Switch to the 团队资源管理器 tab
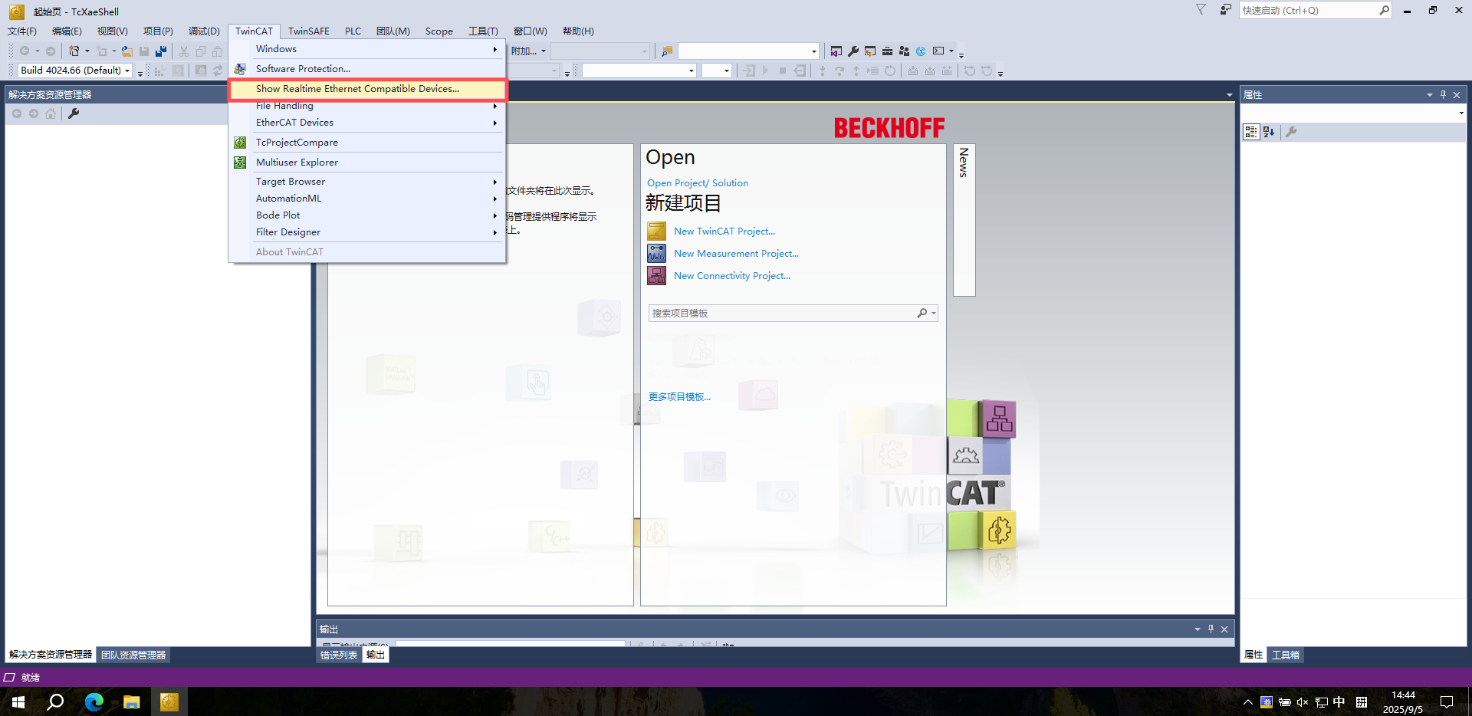Image resolution: width=1472 pixels, height=716 pixels. click(x=133, y=655)
